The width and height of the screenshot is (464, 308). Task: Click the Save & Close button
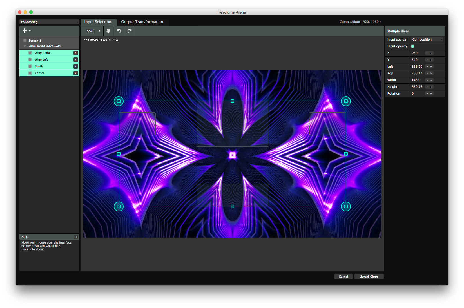pyautogui.click(x=369, y=276)
